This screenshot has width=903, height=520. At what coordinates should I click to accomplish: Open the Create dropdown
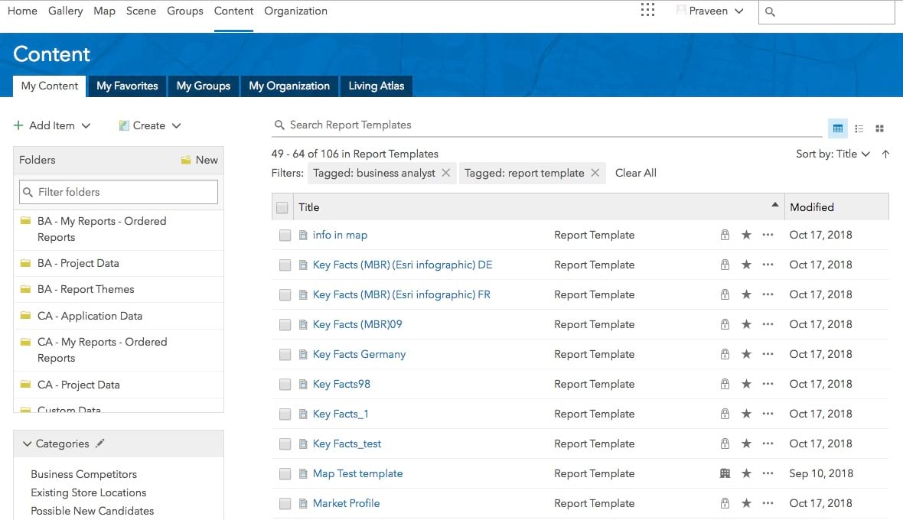(x=150, y=125)
